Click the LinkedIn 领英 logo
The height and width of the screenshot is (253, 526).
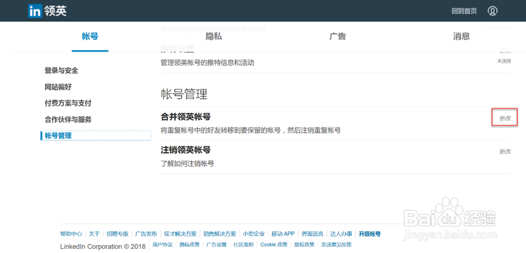47,11
